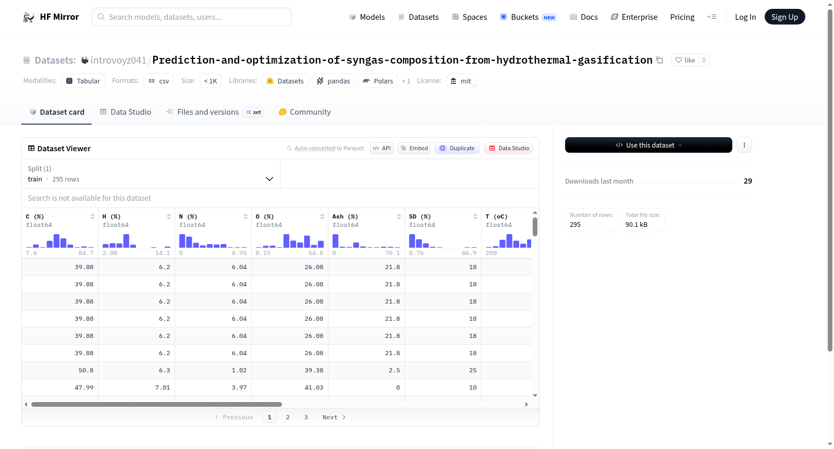The height and width of the screenshot is (449, 834).
Task: Sort the O (%) column
Action: pyautogui.click(x=322, y=216)
